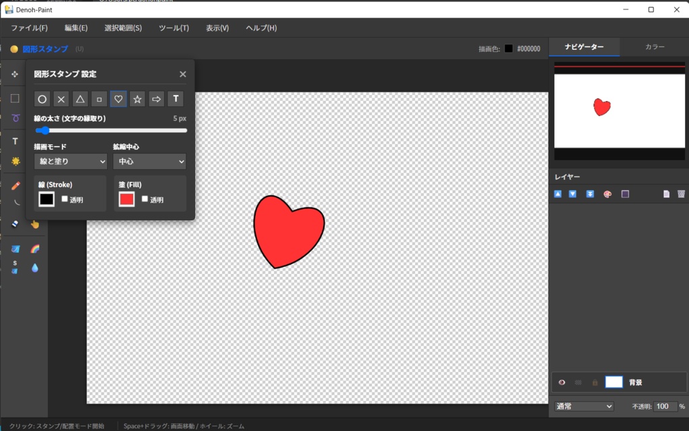The height and width of the screenshot is (431, 689).
Task: Switch to the ナビゲーター tab
Action: point(584,46)
